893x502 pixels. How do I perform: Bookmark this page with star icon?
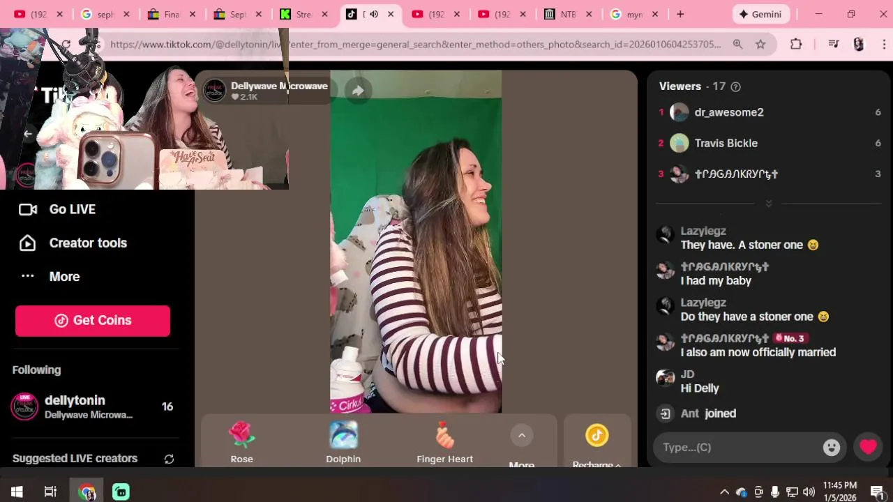(x=760, y=44)
